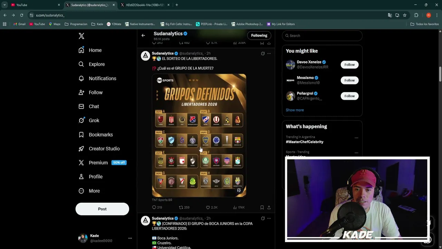
Task: Open options dots for Sports Trending topic
Action: [356, 153]
